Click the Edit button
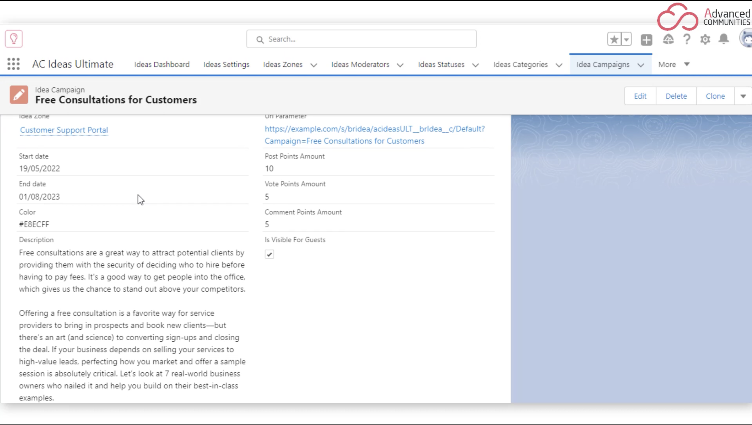The width and height of the screenshot is (752, 425). tap(640, 96)
